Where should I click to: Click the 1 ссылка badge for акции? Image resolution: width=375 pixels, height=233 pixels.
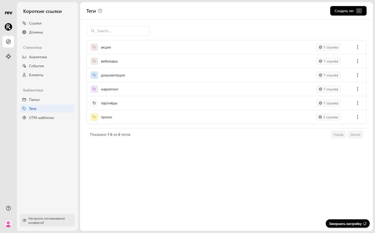(328, 47)
